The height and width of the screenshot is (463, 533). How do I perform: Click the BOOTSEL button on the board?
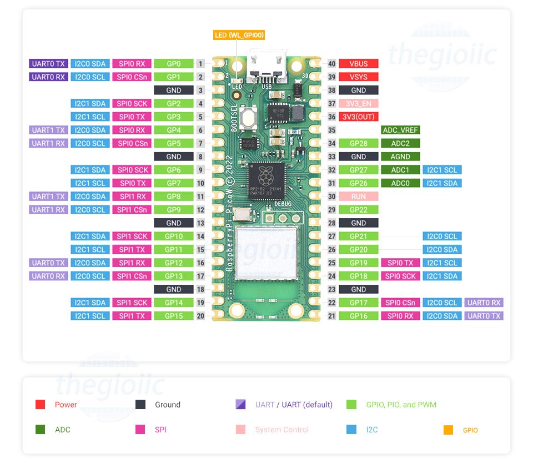click(249, 118)
